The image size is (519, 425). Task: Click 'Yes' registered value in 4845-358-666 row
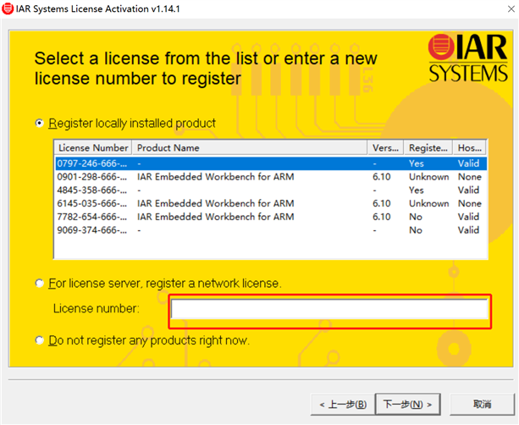pyautogui.click(x=416, y=190)
